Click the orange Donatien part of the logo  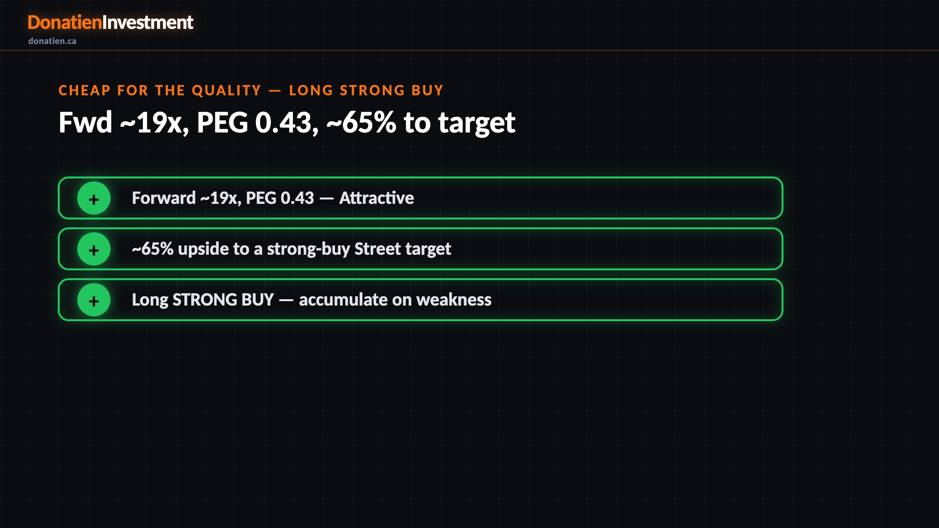pos(65,22)
